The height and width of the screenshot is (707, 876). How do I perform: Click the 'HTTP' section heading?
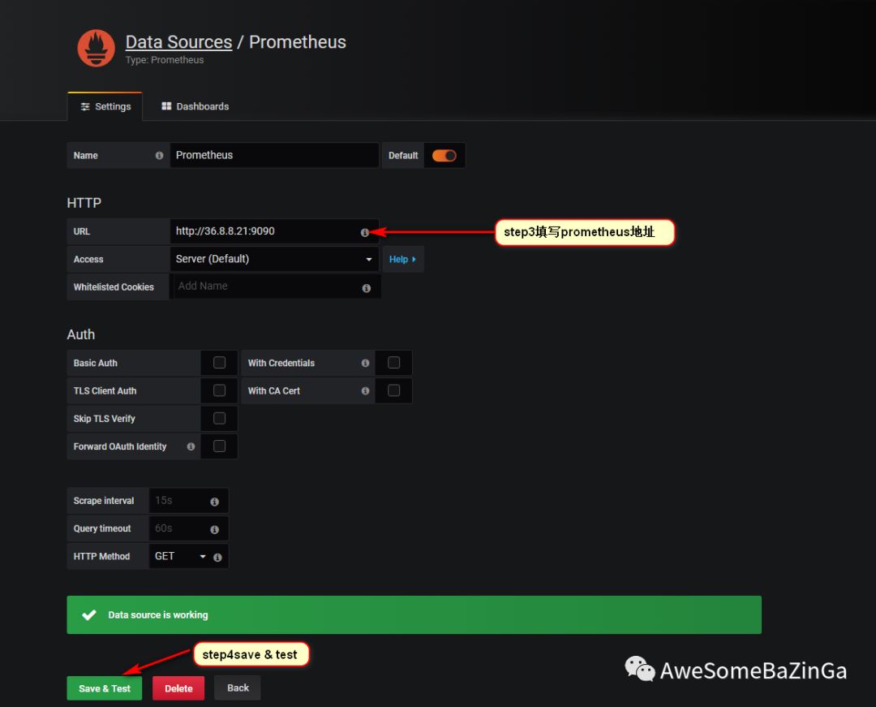pos(84,203)
